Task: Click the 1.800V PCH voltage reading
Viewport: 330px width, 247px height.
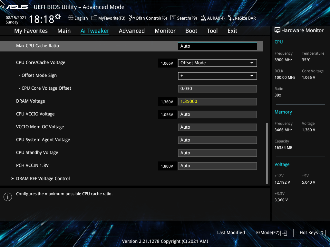Action: (167, 166)
